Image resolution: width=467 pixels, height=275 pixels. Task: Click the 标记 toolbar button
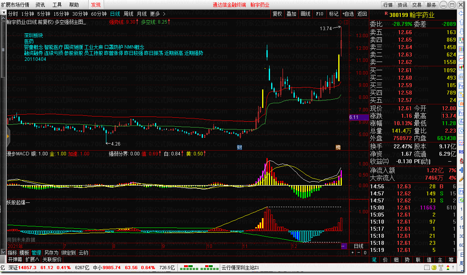click(x=334, y=14)
